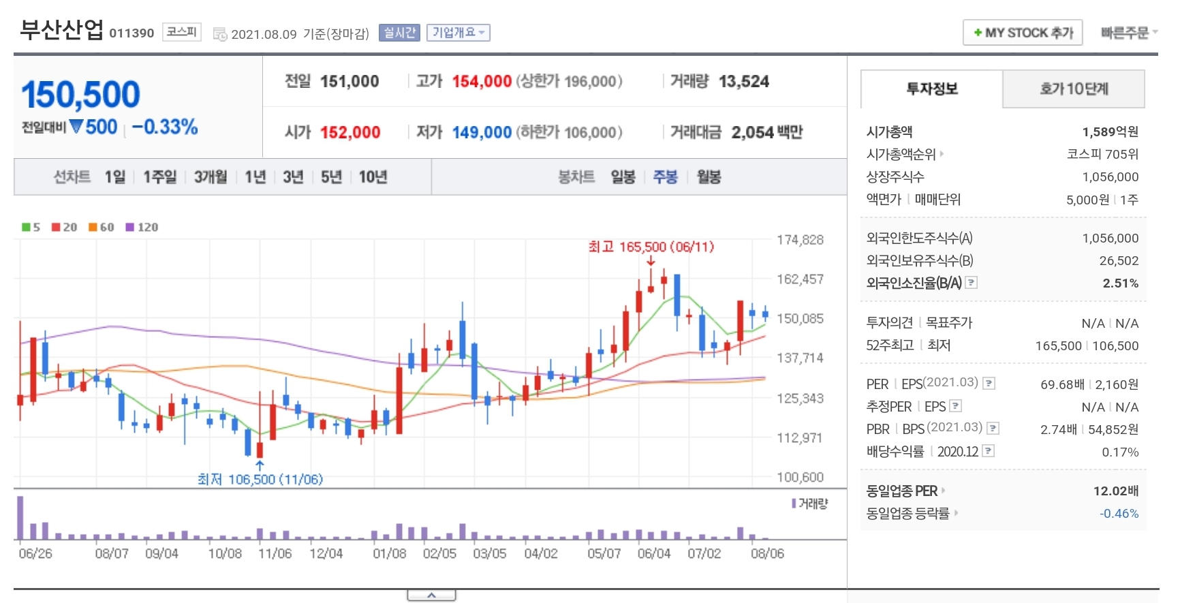Click the MY STOCK 추가 button
This screenshot has height=603, width=1180.
1023,33
